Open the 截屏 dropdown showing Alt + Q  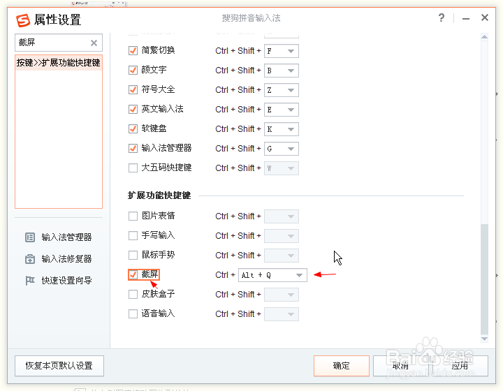(272, 275)
